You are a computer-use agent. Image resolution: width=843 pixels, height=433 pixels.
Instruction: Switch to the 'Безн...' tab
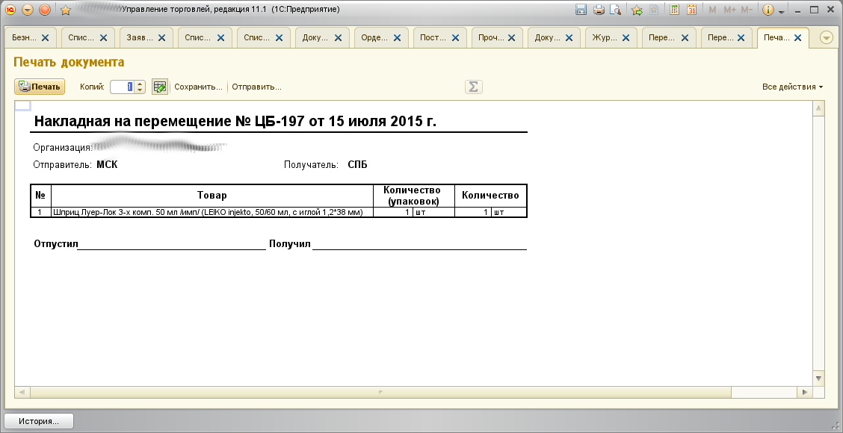coord(24,37)
